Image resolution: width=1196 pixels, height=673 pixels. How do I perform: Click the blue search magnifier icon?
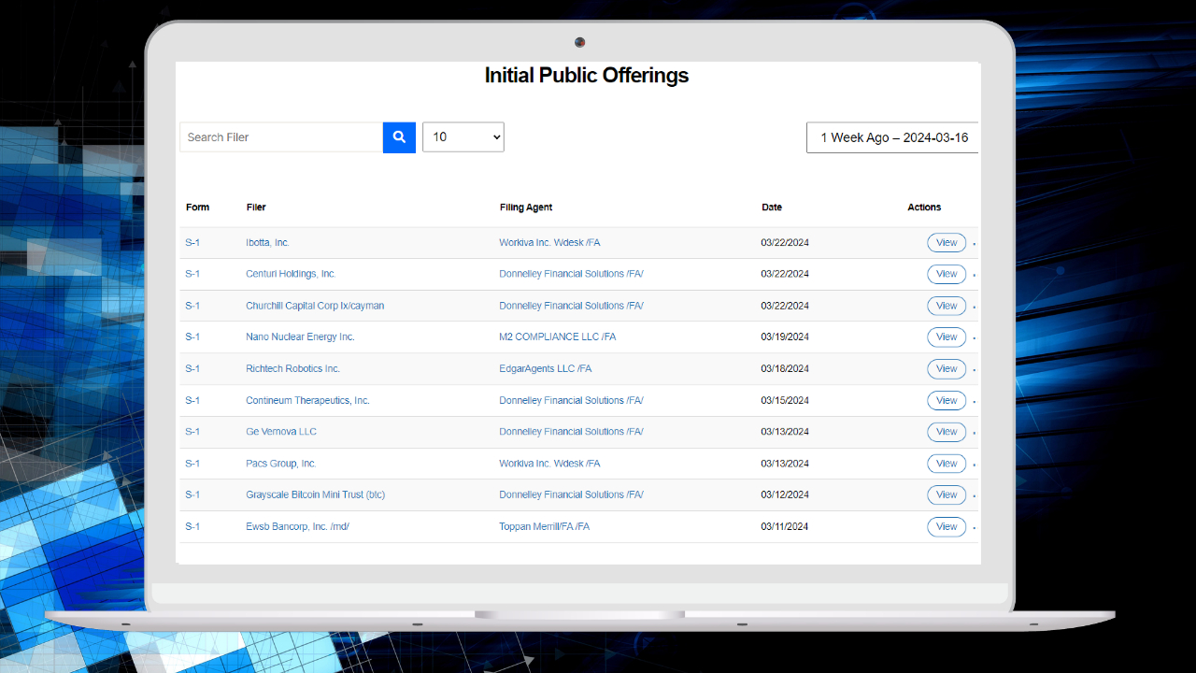399,136
